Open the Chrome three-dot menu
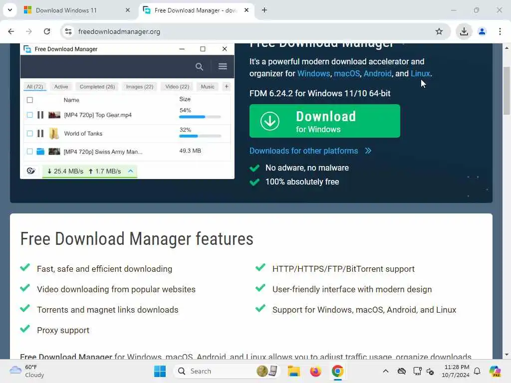 pos(500,31)
